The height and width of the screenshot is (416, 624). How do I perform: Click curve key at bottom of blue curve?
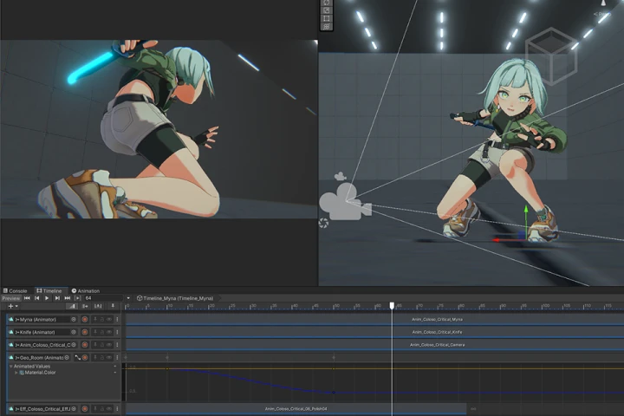point(334,393)
